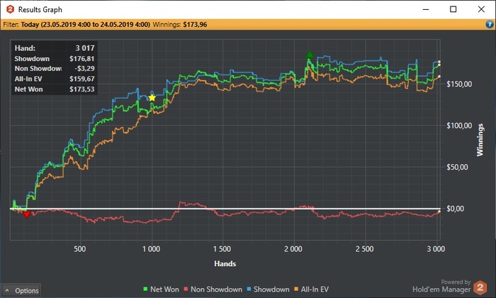Click the All-In EV $159,67 tooltip row
496x298 pixels.
(55, 79)
